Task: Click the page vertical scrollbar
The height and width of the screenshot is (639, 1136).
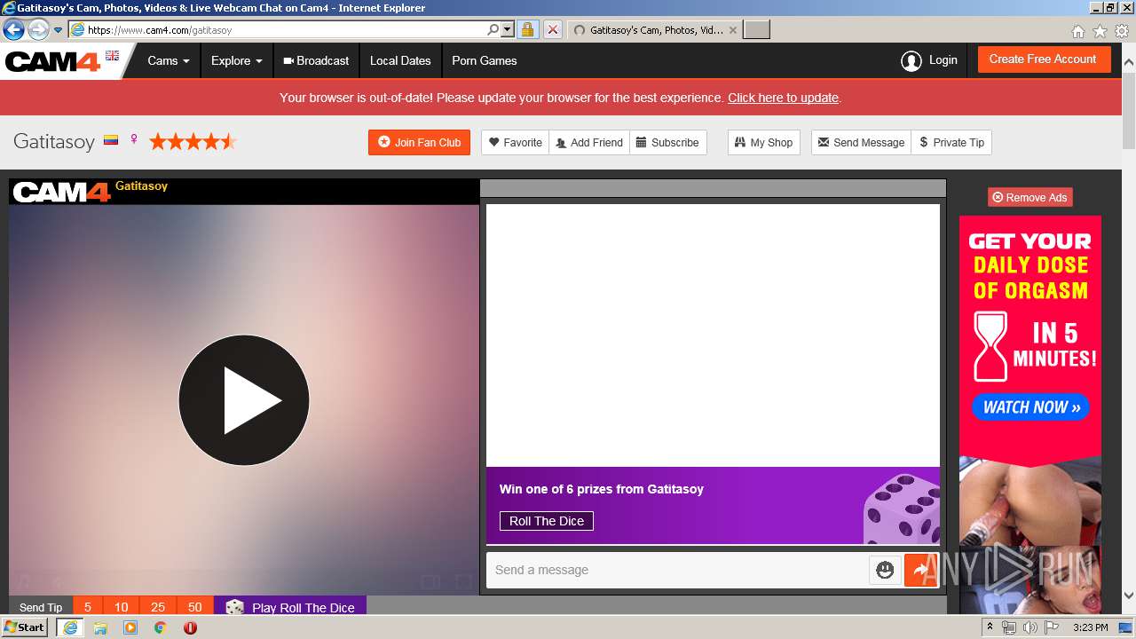Action: [x=1129, y=111]
